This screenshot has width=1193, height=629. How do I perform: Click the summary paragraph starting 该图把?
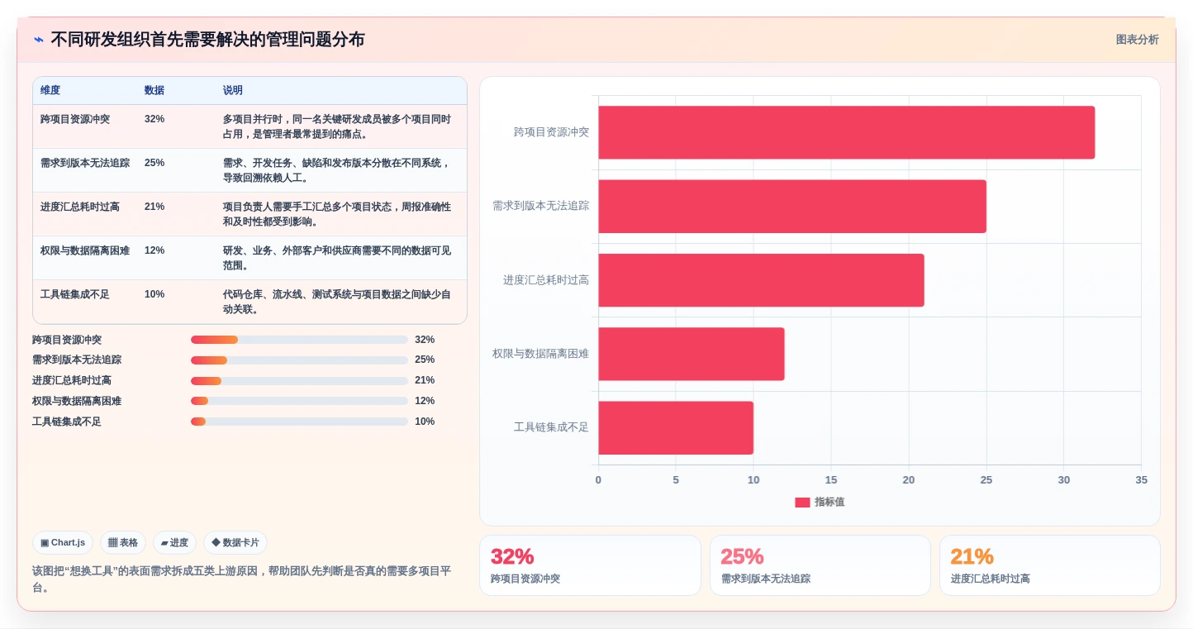pos(241,579)
